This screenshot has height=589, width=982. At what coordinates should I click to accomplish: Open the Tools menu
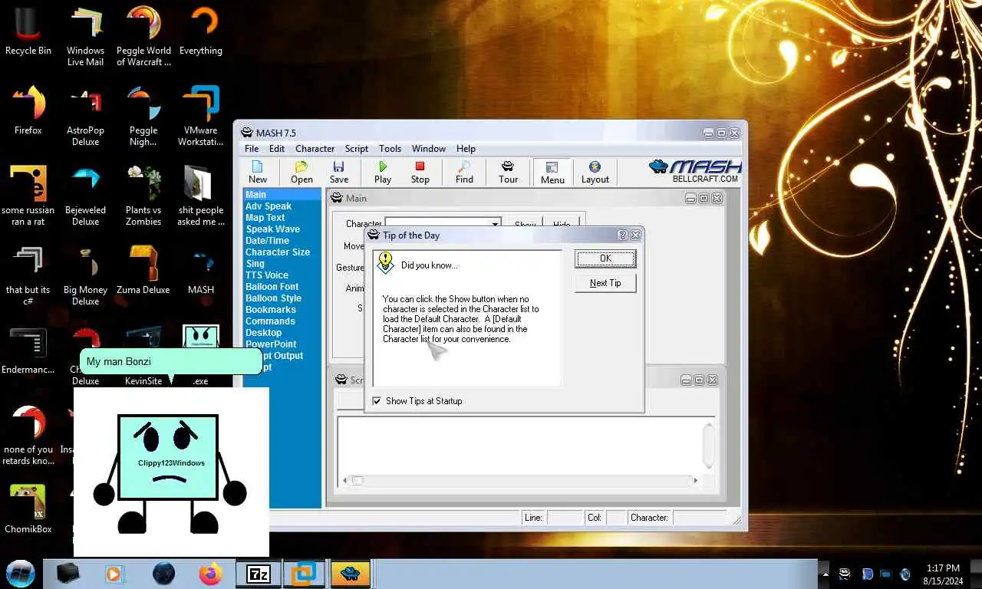(390, 149)
